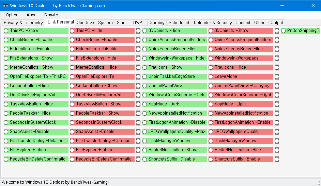This screenshot has width=321, height=186.
Task: Click the 'Welcome to Windows 10 Debloat' status text
Action: [55, 182]
